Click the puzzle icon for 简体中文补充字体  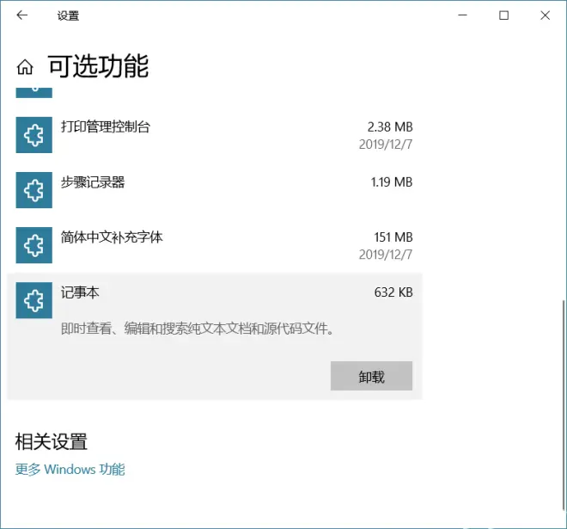[34, 245]
